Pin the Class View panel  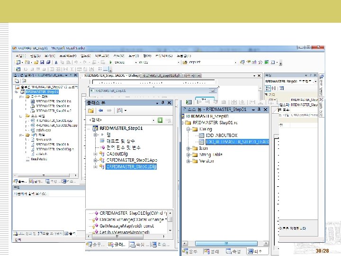162,102
